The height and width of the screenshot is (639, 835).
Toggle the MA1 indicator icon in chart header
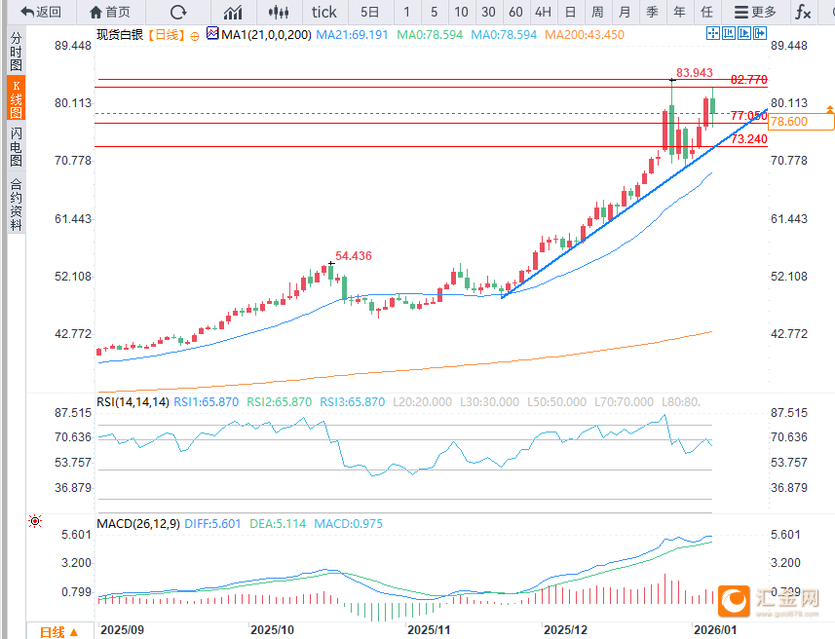(x=213, y=34)
